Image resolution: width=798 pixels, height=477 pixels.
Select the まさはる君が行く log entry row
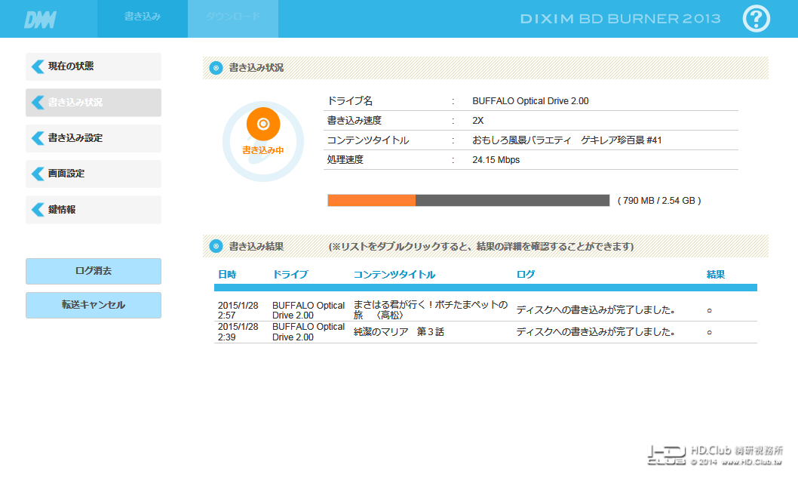tap(486, 310)
